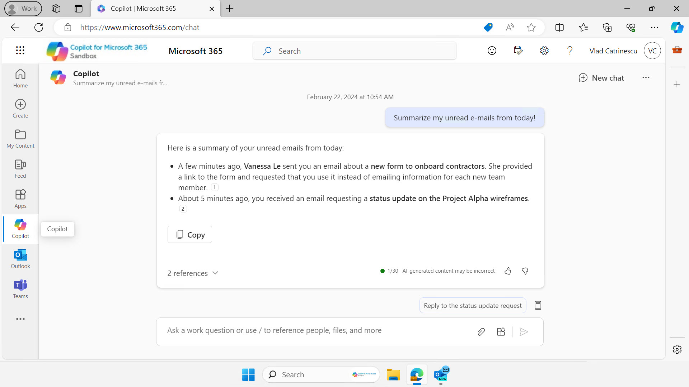This screenshot has height=387, width=689.
Task: Open the Copilot Lab notebook icon
Action: click(538, 305)
